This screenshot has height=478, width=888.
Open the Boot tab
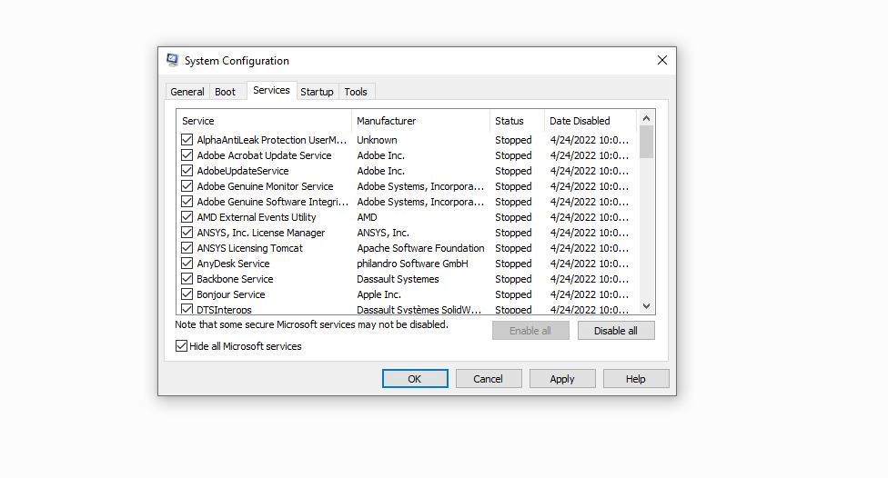(225, 92)
